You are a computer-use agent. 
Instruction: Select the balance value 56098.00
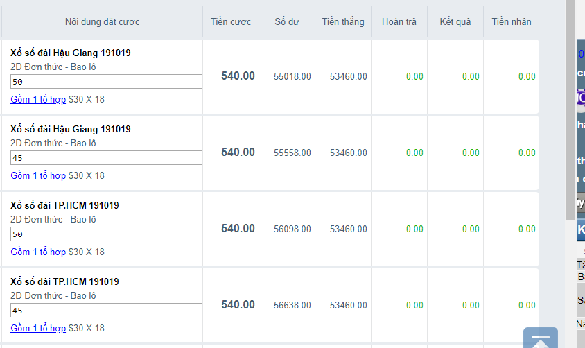coord(292,229)
